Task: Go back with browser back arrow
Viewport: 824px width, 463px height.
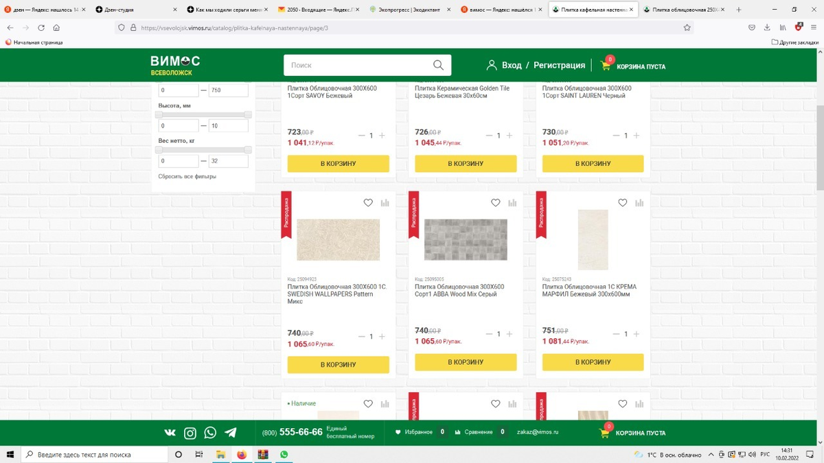Action: [10, 28]
